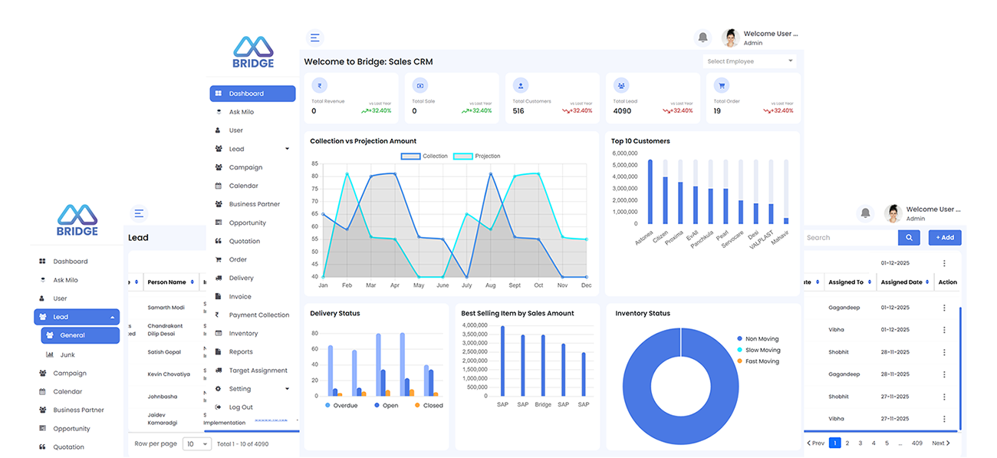Go to Next page in pagination

(x=940, y=443)
